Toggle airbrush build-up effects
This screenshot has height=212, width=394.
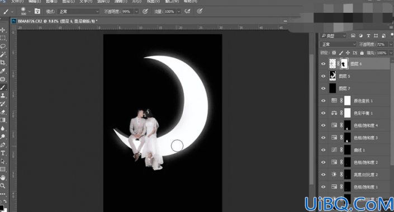point(187,11)
